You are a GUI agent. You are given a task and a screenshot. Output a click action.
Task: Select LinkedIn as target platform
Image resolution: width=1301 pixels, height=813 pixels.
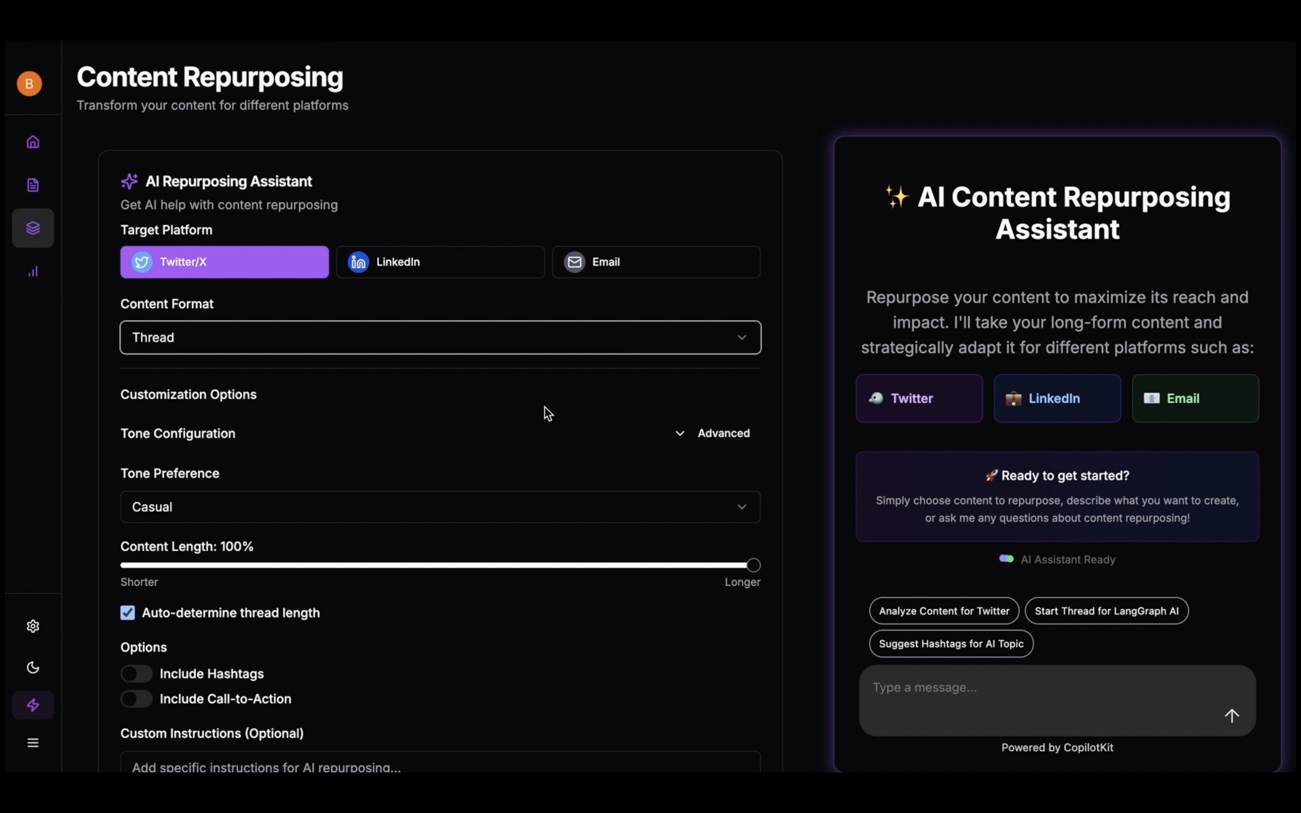point(440,262)
